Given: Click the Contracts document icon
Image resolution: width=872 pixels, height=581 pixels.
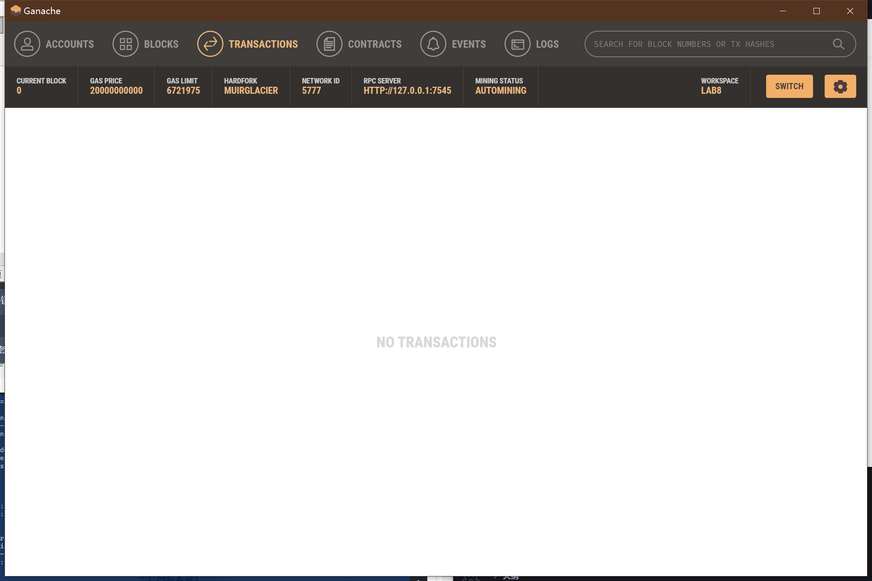Looking at the screenshot, I should (x=329, y=44).
